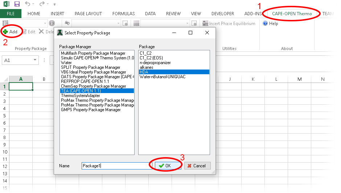Select the alkanes package
The height and width of the screenshot is (193, 341).
click(x=174, y=67)
